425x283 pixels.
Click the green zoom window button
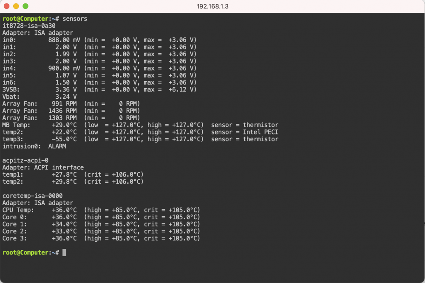(x=25, y=6)
